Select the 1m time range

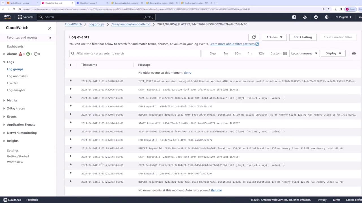pos(226,54)
